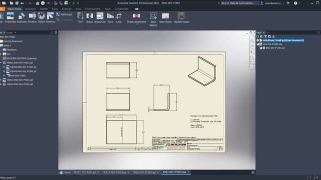Select the Break view tool
321x180 pixels.
pos(90,17)
